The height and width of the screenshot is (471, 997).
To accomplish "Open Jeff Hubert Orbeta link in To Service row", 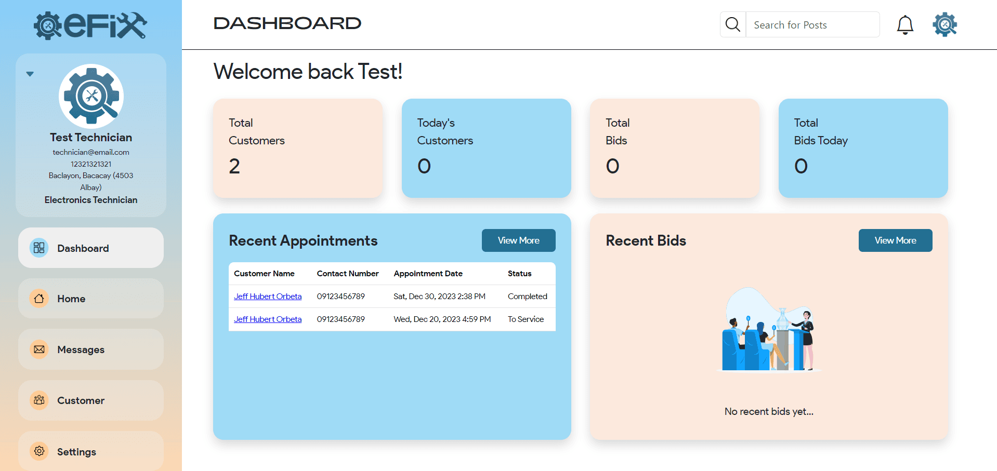I will point(268,319).
